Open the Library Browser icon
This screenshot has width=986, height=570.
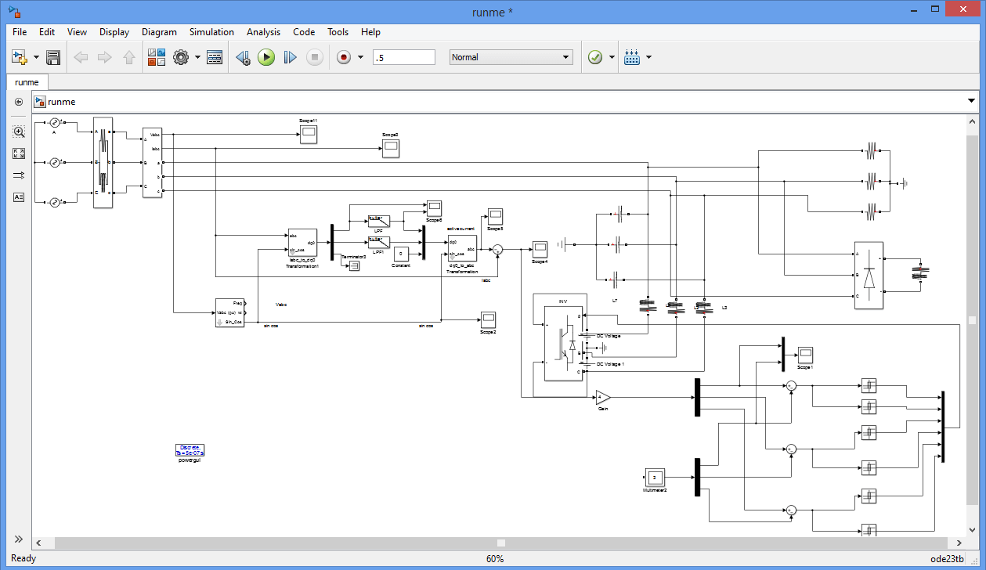click(157, 57)
